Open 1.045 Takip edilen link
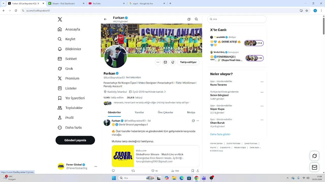Image resolution: width=325 pixels, height=182 pixels. 113,98
